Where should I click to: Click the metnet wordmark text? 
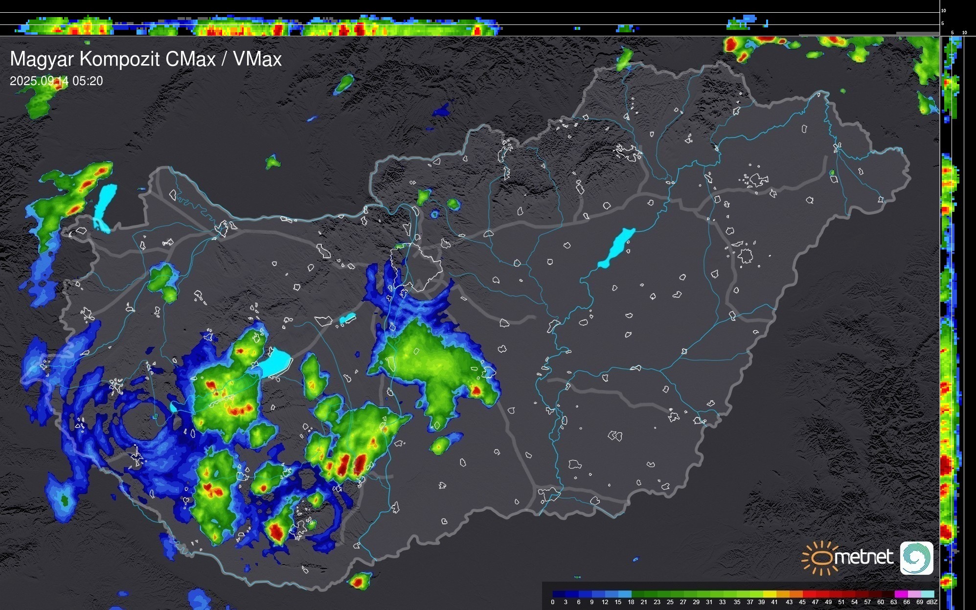[x=863, y=557]
